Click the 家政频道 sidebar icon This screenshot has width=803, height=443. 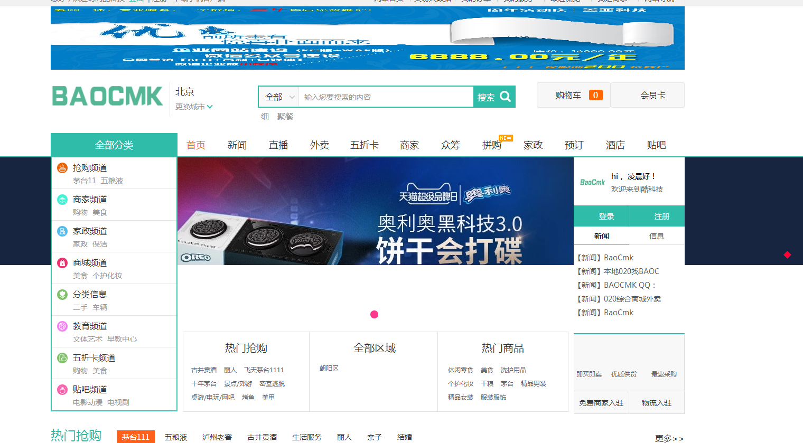pyautogui.click(x=62, y=231)
